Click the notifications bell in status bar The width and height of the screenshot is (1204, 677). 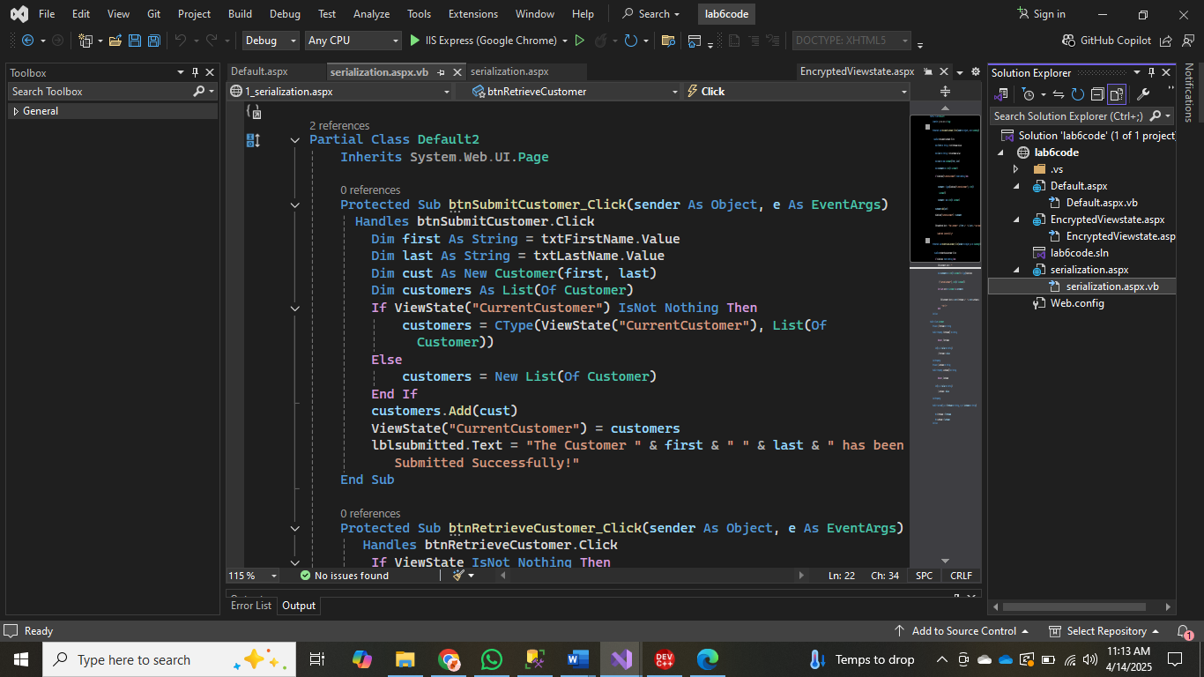click(x=1185, y=631)
